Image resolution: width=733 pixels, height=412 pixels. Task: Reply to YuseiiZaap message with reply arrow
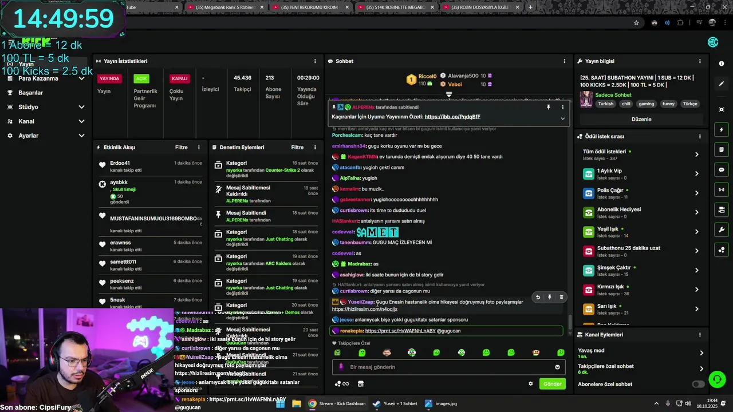(x=537, y=297)
